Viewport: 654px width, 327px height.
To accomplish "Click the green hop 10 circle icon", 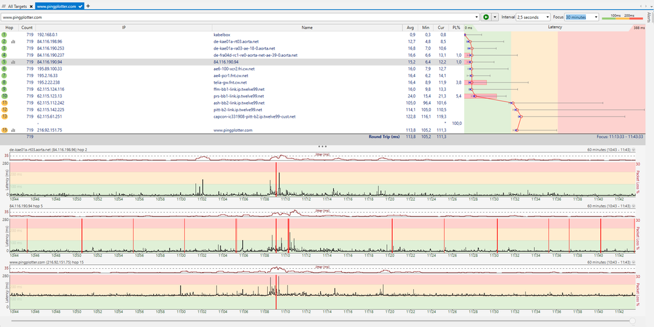I will click(x=4, y=96).
